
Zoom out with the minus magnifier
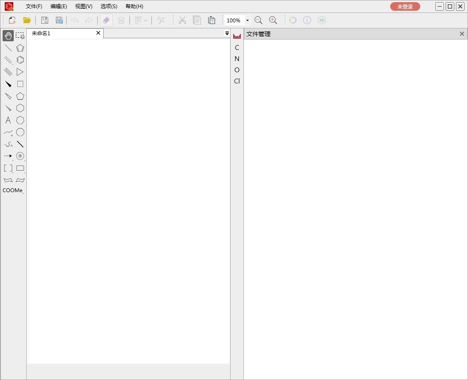259,20
